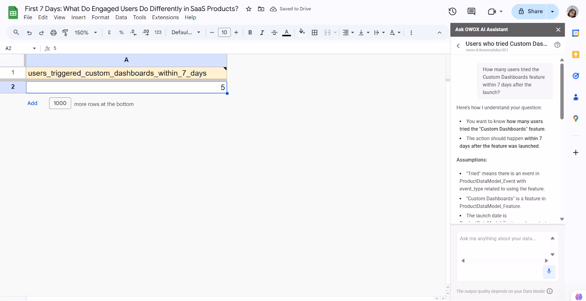The height and width of the screenshot is (301, 586).
Task: Click the merge cells icon
Action: tap(327, 33)
